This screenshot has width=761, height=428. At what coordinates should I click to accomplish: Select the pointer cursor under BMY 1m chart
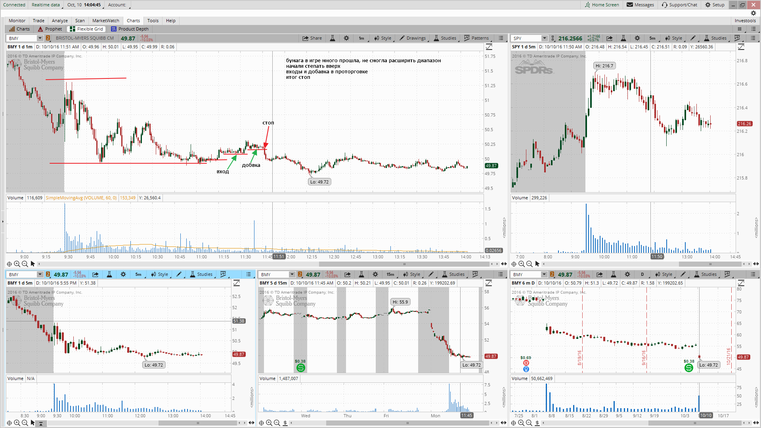[33, 264]
